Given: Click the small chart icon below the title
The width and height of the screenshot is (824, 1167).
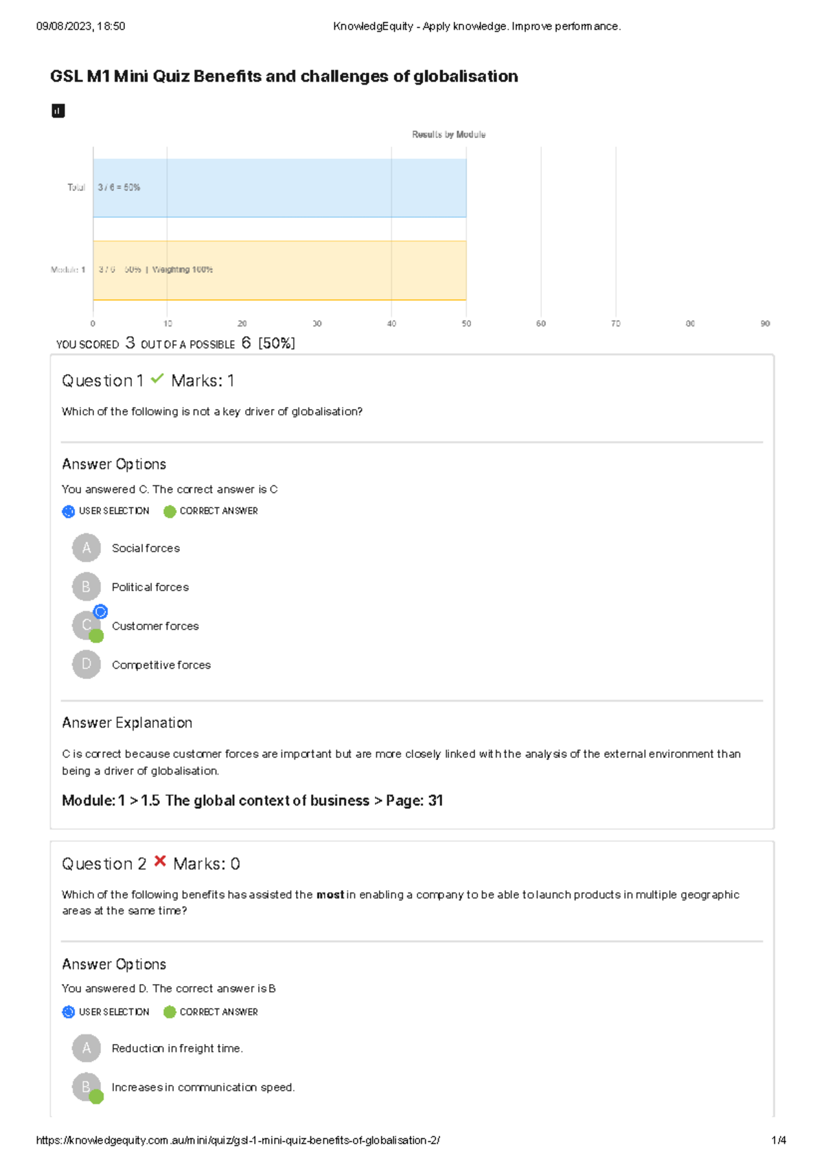Looking at the screenshot, I should (x=58, y=111).
